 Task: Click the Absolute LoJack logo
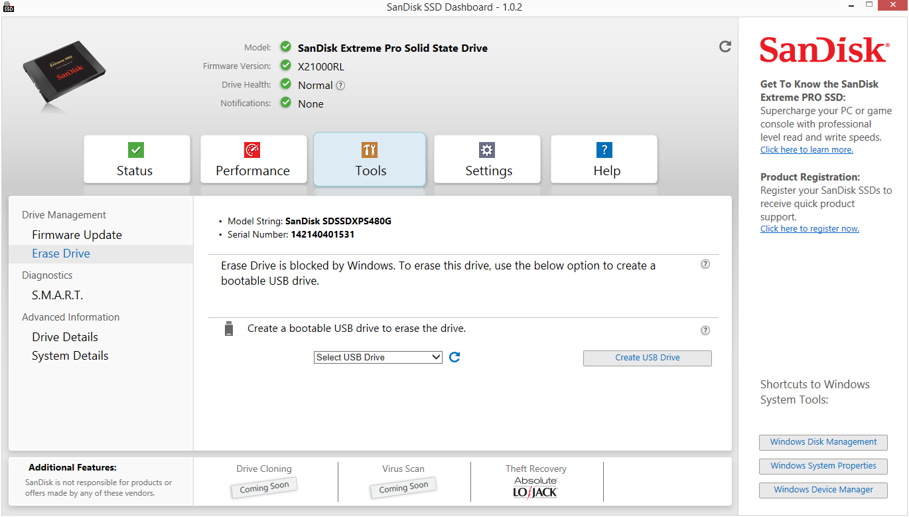(535, 487)
